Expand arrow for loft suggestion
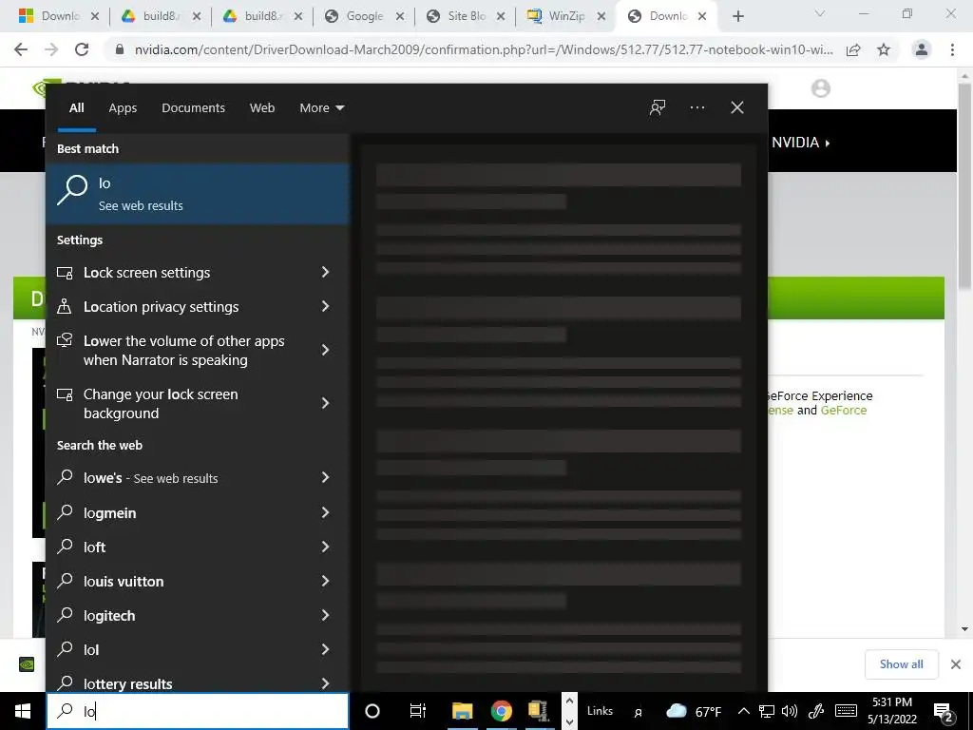Viewport: 973px width, 730px height. [326, 547]
